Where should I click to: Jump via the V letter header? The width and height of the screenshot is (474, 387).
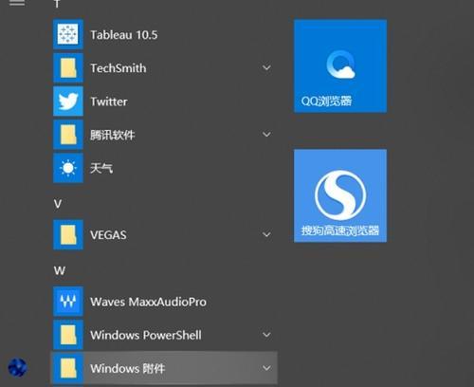(x=58, y=204)
